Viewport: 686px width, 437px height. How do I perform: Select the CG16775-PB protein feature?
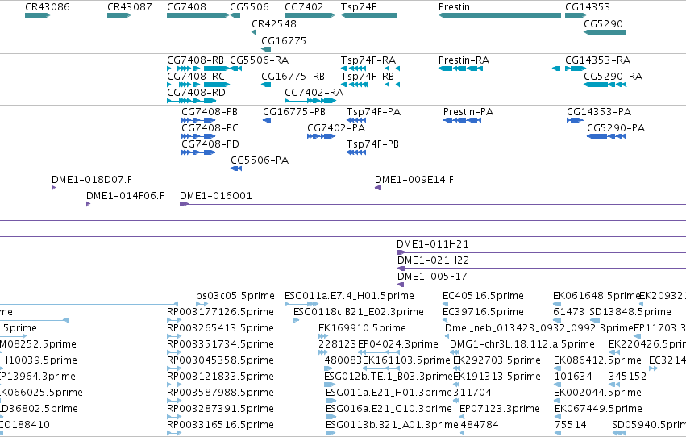(x=267, y=120)
